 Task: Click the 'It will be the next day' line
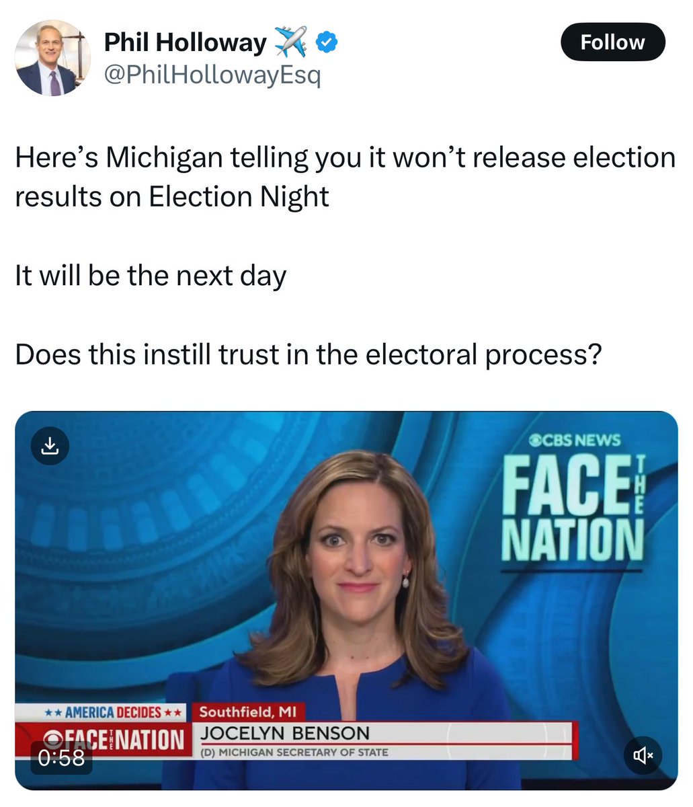pos(151,276)
